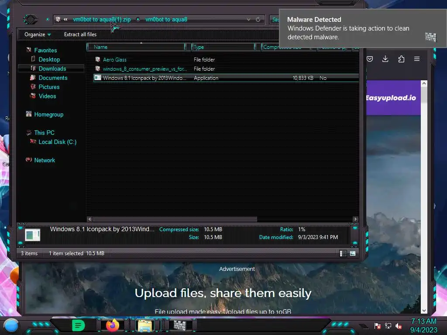This screenshot has width=447, height=335.
Task: Click the Network icon in sidebar
Action: coord(29,160)
